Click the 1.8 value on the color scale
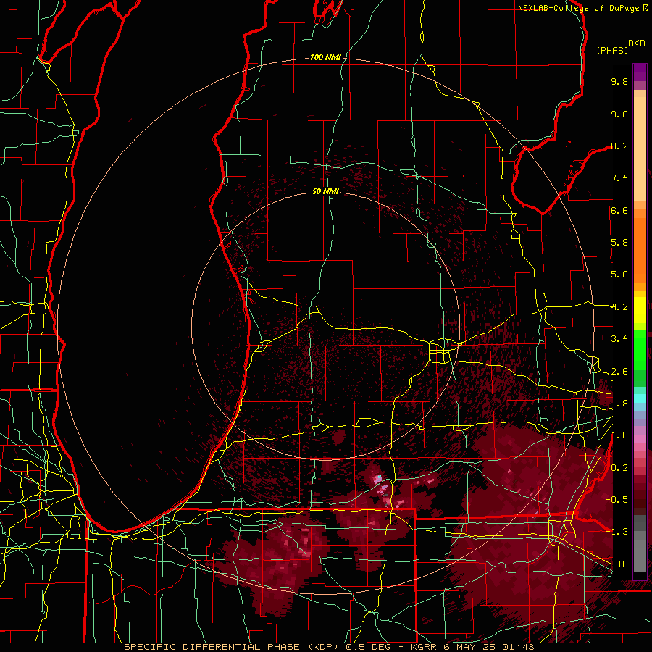This screenshot has height=652, width=652. (619, 404)
